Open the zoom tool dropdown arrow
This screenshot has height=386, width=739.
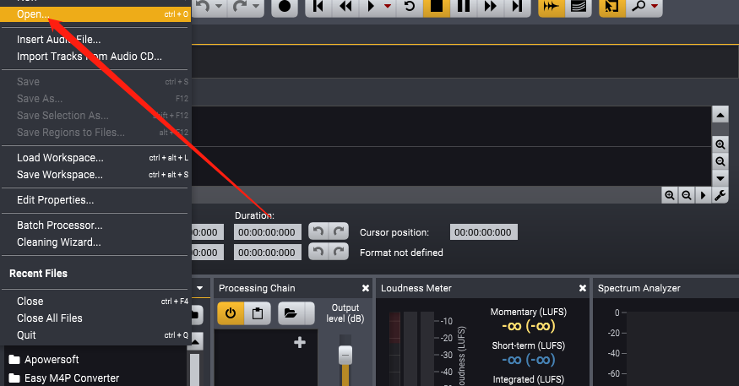pyautogui.click(x=655, y=7)
